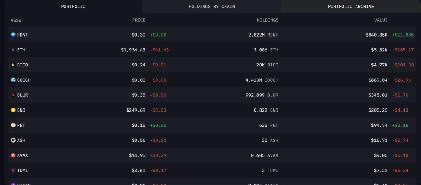Sort by the Value column header
This screenshot has width=421, height=185.
tap(381, 20)
